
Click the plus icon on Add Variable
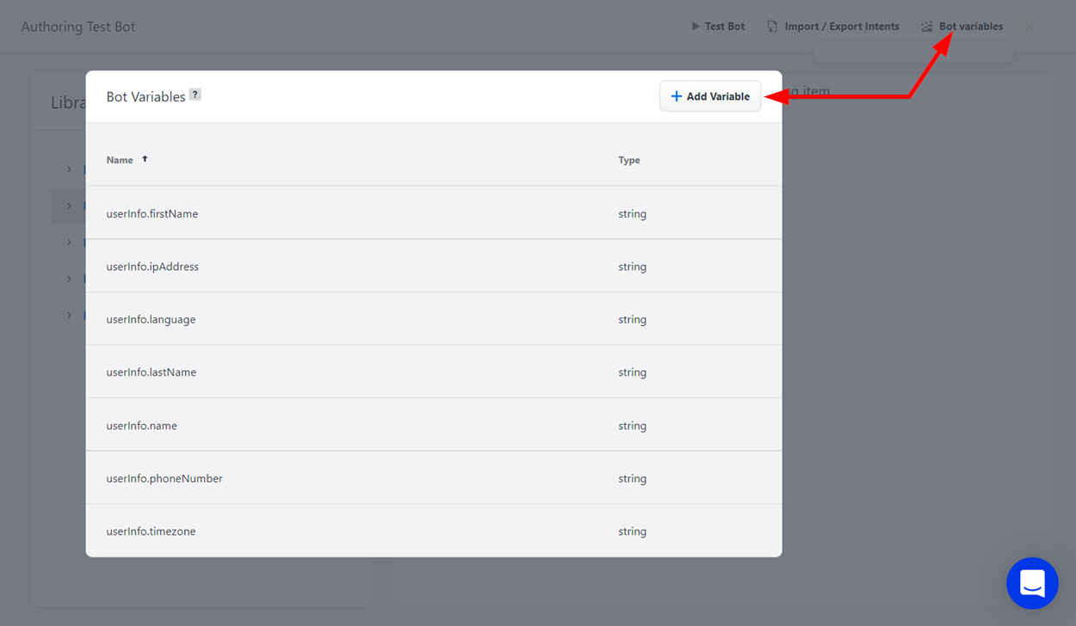pos(677,96)
